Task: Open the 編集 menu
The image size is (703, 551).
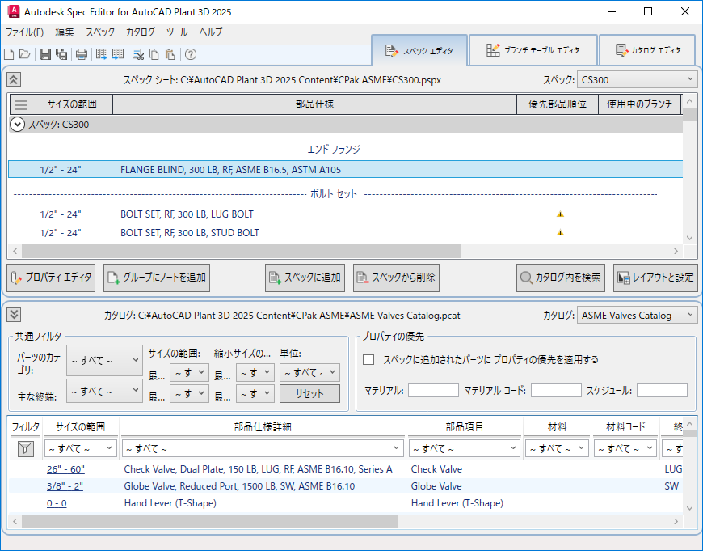Action: [x=65, y=32]
